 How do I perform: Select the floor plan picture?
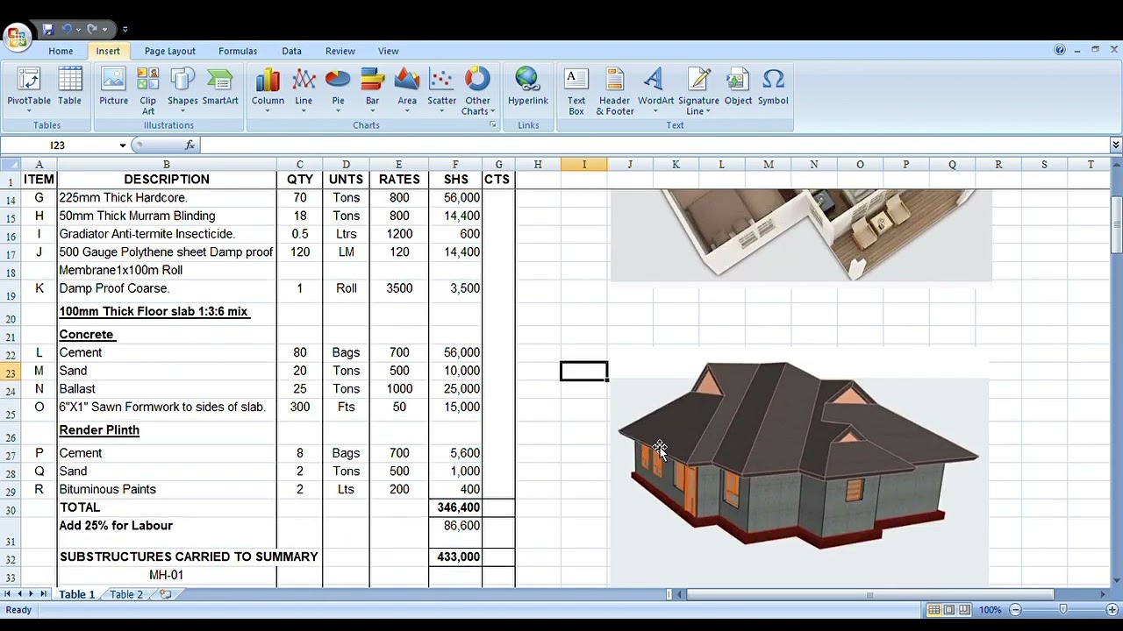tap(800, 235)
